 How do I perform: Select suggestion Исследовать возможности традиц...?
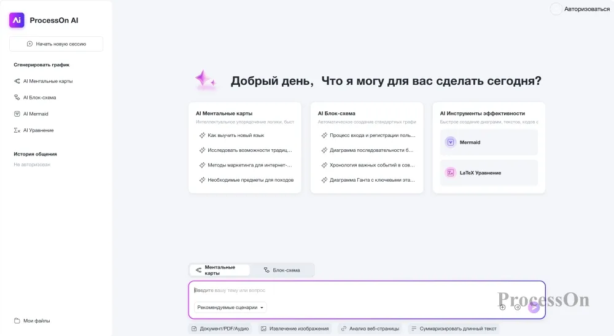point(250,150)
